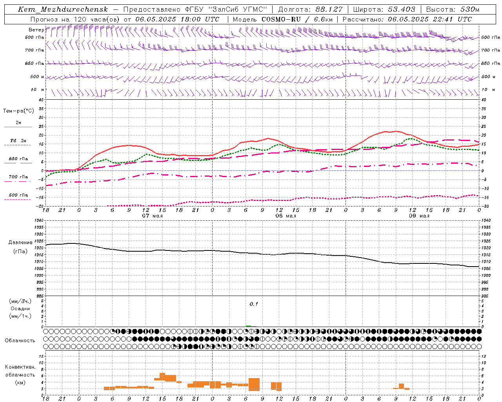
Task: Click the date label 08 мая
Action: [286, 216]
